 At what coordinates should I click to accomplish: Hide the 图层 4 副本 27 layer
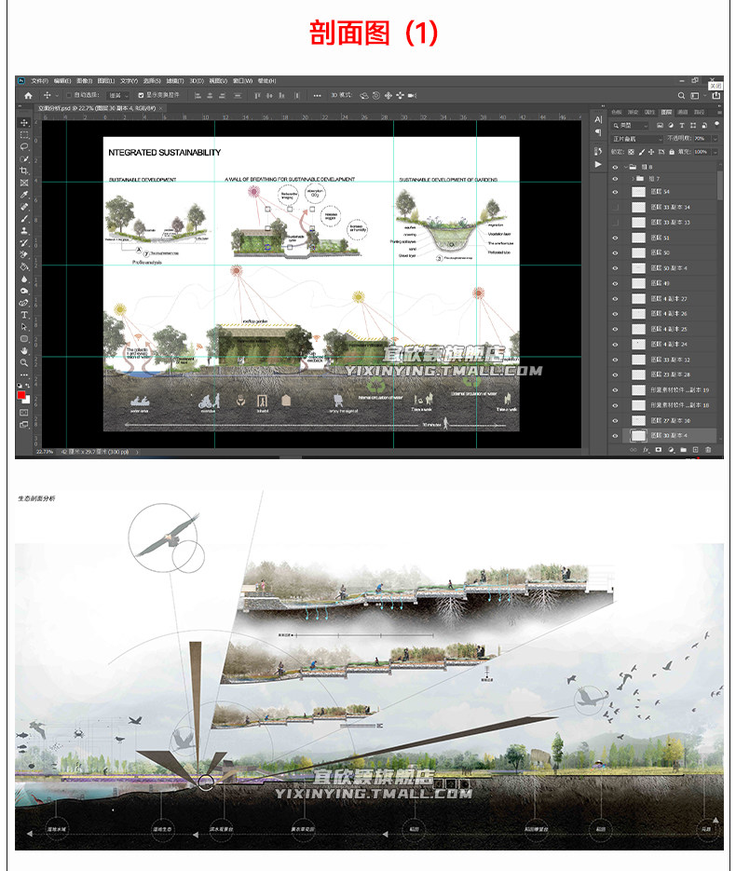(615, 299)
